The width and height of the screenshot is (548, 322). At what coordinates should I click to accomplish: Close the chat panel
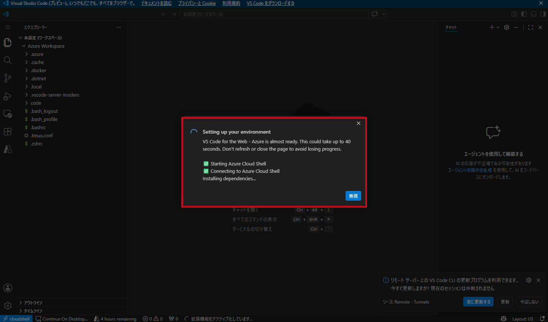[540, 27]
